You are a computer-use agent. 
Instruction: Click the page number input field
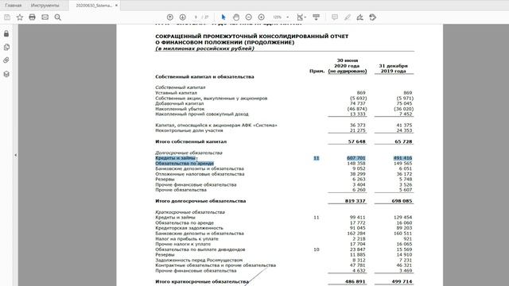pos(196,17)
